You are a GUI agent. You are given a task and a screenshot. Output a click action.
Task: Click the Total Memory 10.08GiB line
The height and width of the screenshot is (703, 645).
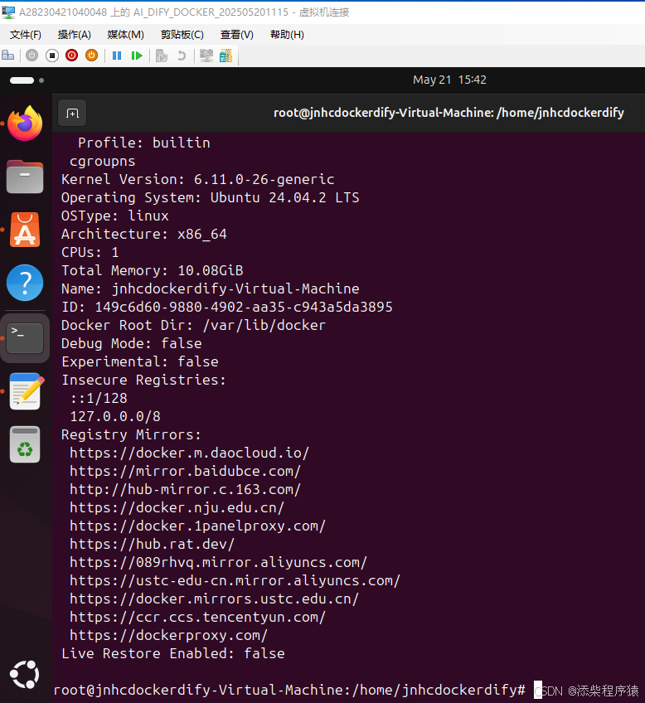coord(153,270)
